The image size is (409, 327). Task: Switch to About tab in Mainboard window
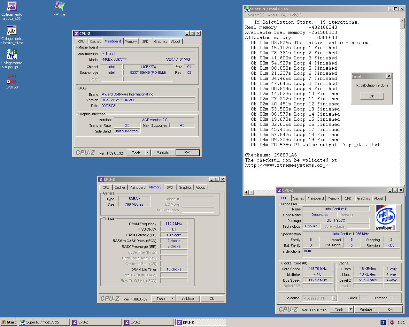(175, 42)
